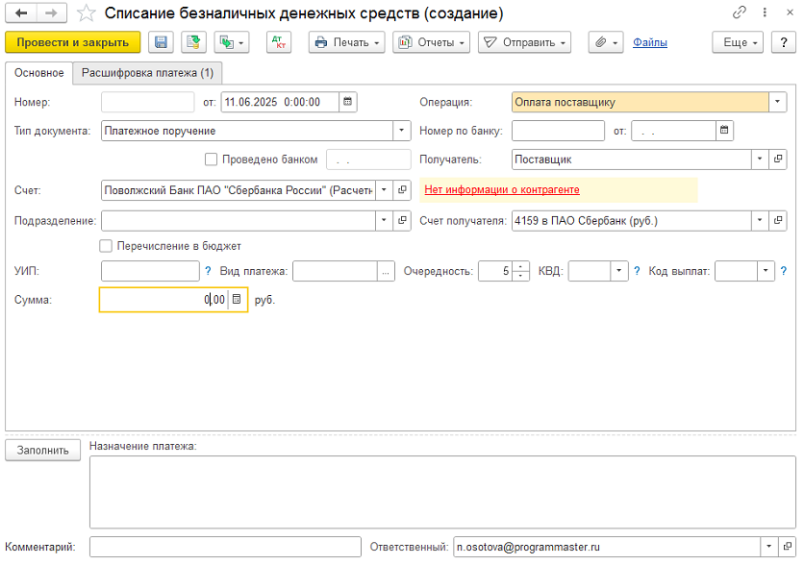
Task: Click the back navigation arrow
Action: (x=21, y=13)
